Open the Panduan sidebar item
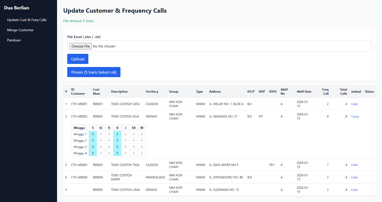382x202 pixels. [x=14, y=40]
